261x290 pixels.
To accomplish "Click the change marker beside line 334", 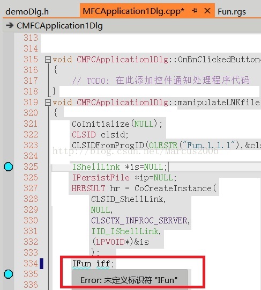I will pyautogui.click(x=42, y=264).
